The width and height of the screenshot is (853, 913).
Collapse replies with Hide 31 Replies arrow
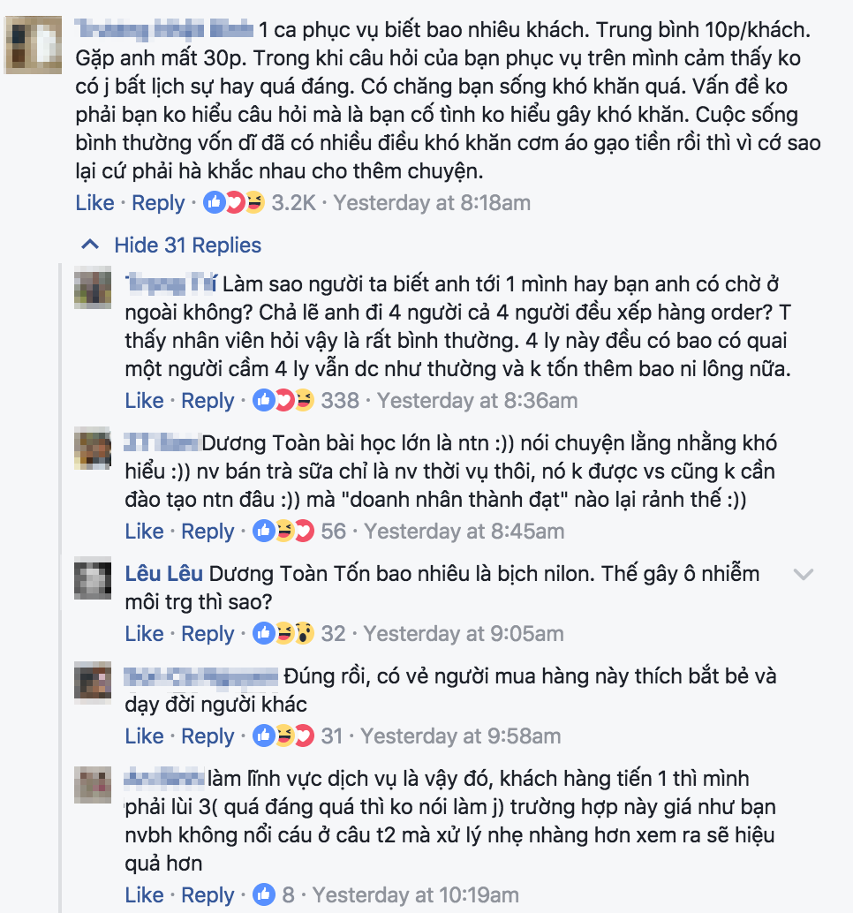click(90, 245)
